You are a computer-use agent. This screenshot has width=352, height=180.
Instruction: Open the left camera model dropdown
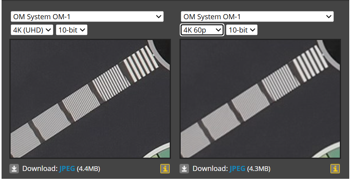pyautogui.click(x=87, y=17)
